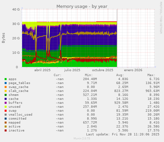Screen dimensions: 164x142
Task: Click swap max value 219.00M
Action: click(152, 111)
